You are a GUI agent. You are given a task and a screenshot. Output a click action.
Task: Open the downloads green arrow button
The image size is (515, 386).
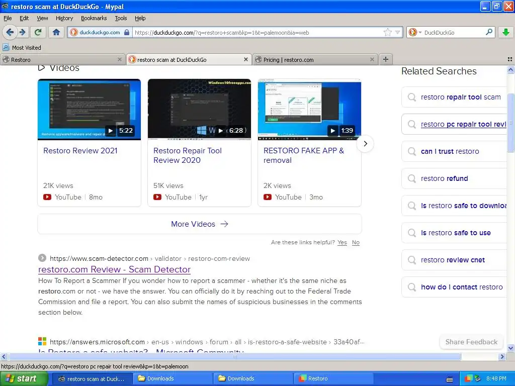[x=506, y=32]
